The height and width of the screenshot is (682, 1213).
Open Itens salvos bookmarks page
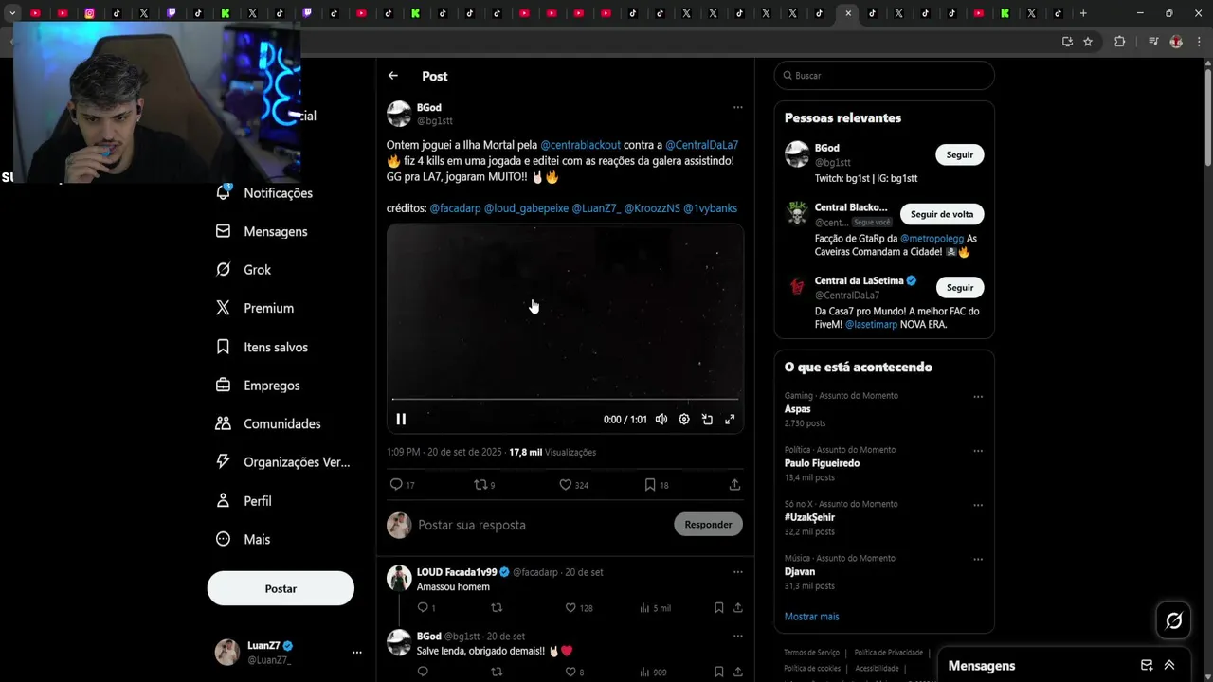[263, 347]
